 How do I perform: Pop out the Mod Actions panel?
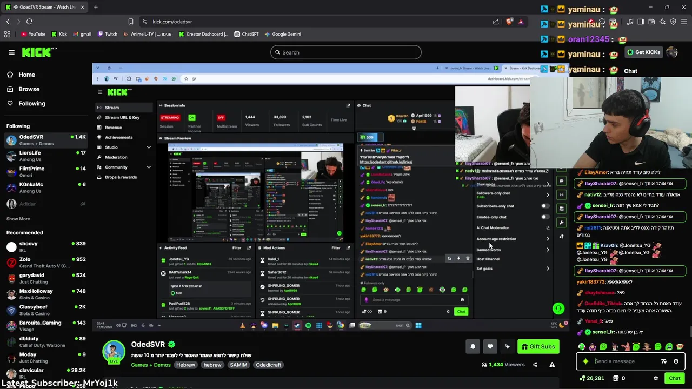[348, 248]
